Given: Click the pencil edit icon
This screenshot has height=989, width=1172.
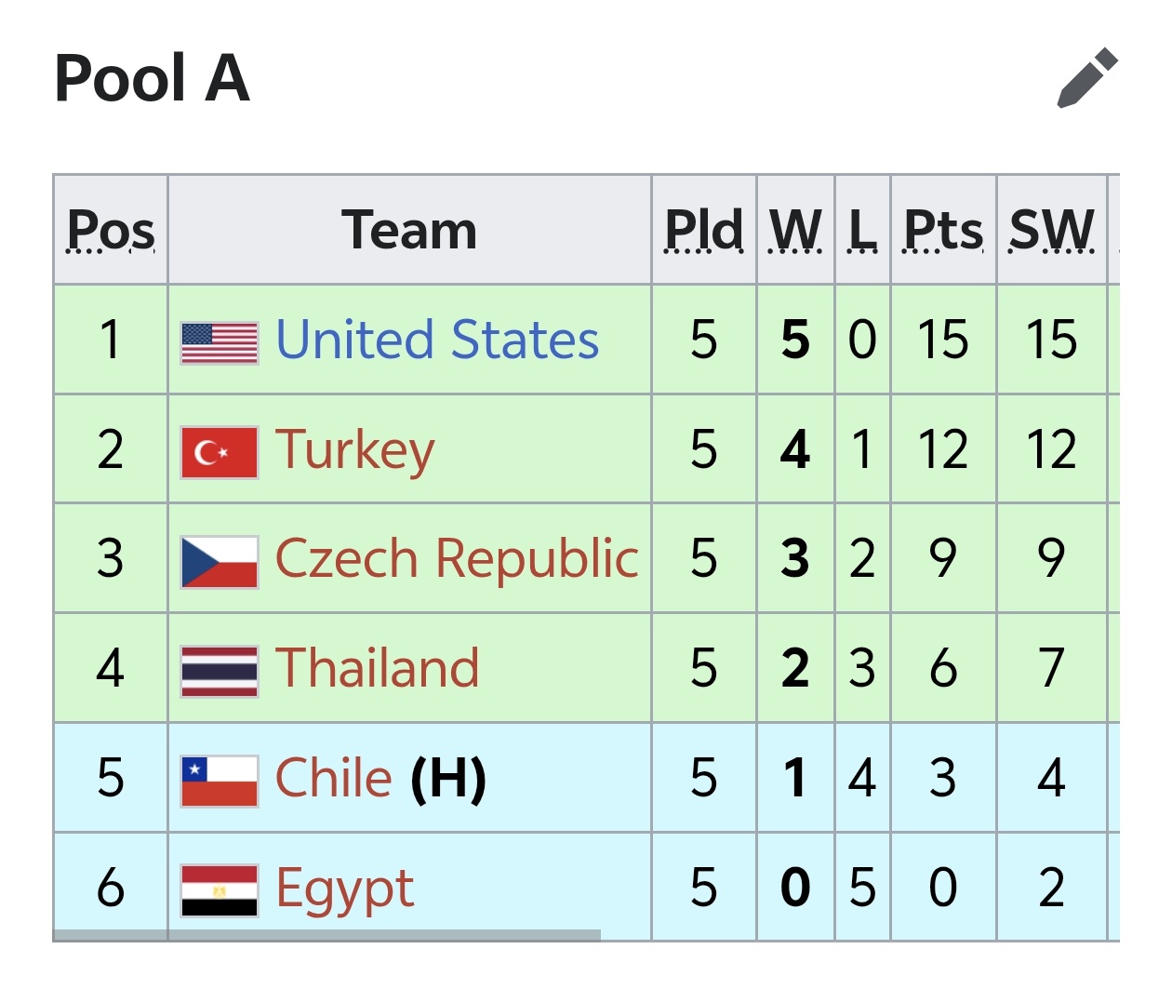Looking at the screenshot, I should tap(1087, 78).
